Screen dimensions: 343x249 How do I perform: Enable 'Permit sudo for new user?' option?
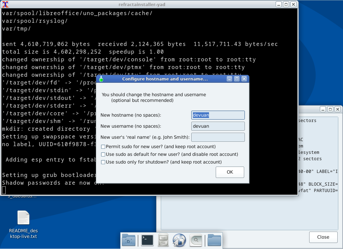point(104,147)
